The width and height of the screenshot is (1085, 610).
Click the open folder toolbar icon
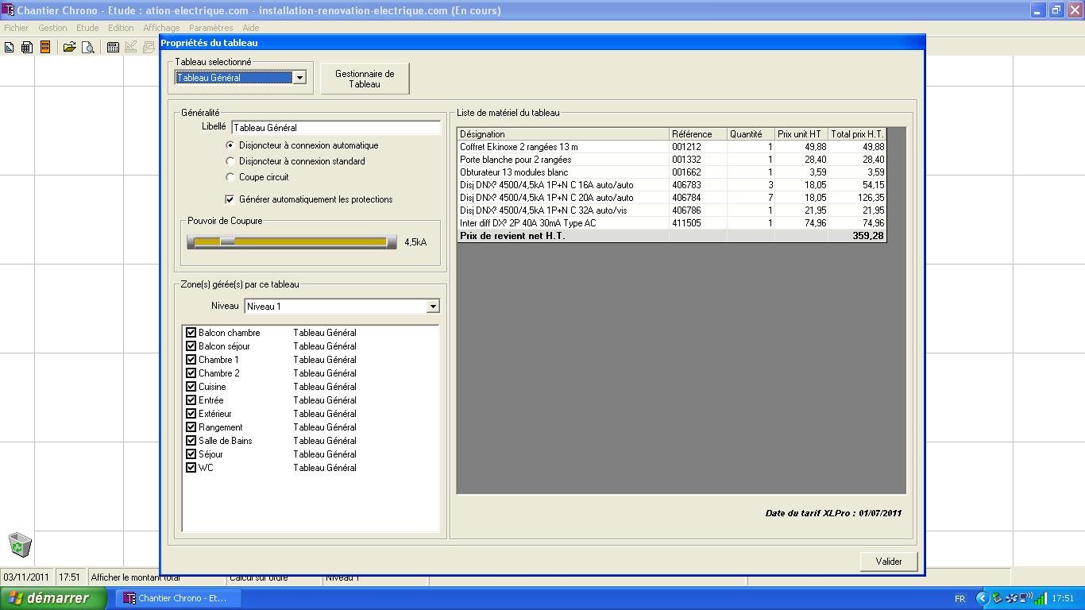tap(70, 48)
